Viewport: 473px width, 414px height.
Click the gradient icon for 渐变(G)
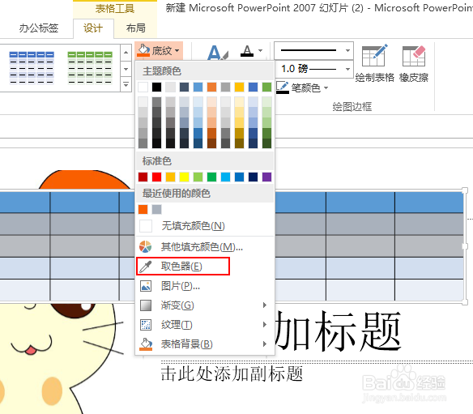(146, 305)
